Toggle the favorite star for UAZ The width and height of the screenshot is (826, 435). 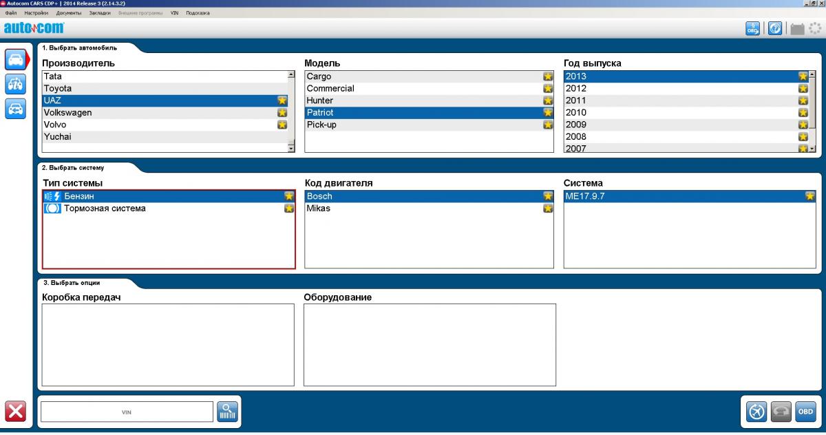[x=282, y=100]
